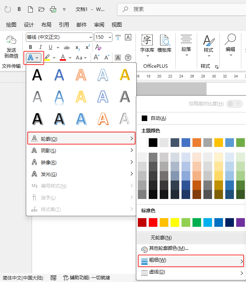The image size is (246, 282).
Task: Apply the red font color A icon
Action: pyautogui.click(x=63, y=58)
